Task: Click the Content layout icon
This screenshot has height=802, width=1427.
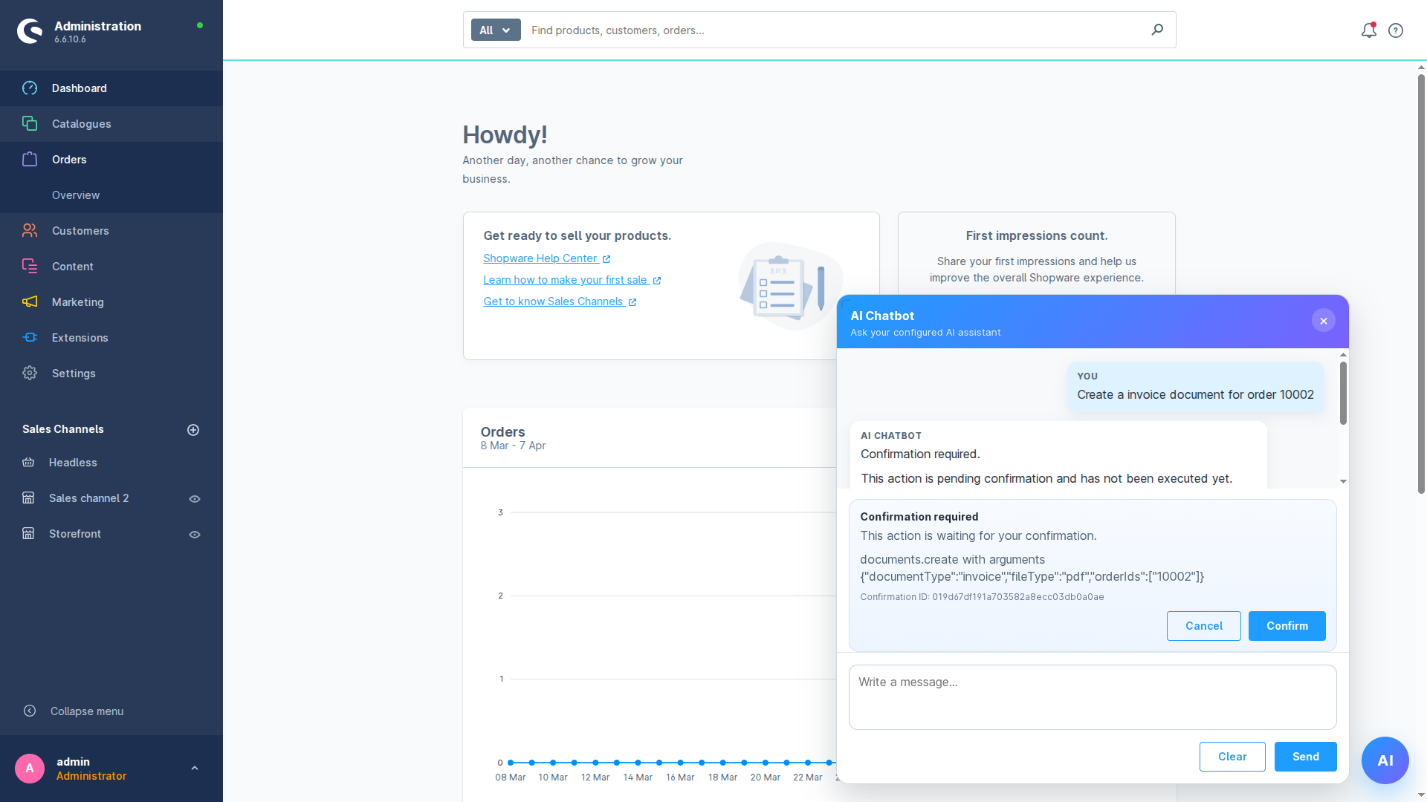Action: [30, 267]
